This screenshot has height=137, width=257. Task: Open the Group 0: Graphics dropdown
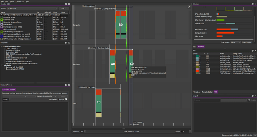click(32, 8)
